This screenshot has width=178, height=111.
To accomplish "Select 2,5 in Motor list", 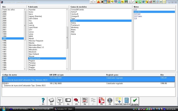I will [x=154, y=19].
